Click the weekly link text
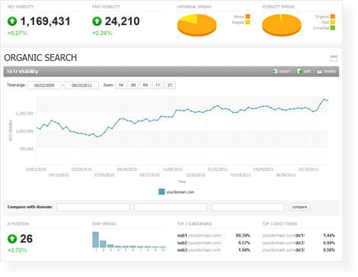Image resolution: width=358 pixels, height=277 pixels. (x=330, y=71)
